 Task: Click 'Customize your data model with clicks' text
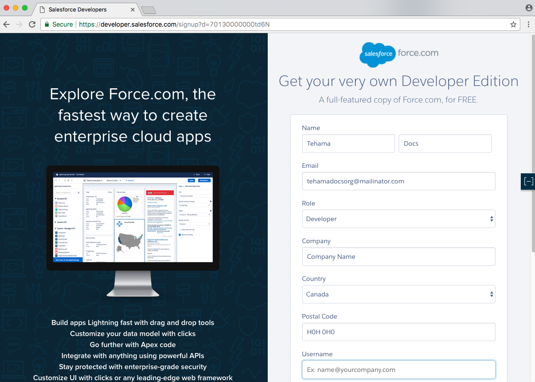133,333
